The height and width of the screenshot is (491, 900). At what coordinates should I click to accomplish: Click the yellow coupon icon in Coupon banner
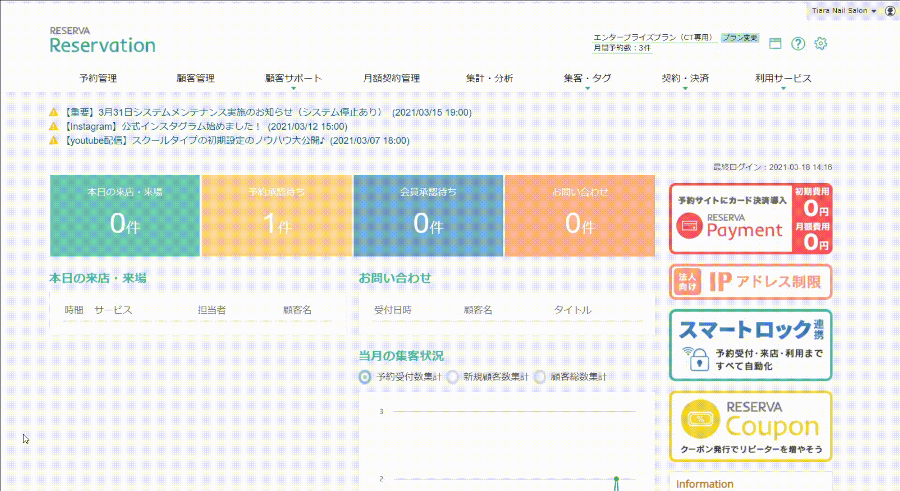[x=700, y=418]
